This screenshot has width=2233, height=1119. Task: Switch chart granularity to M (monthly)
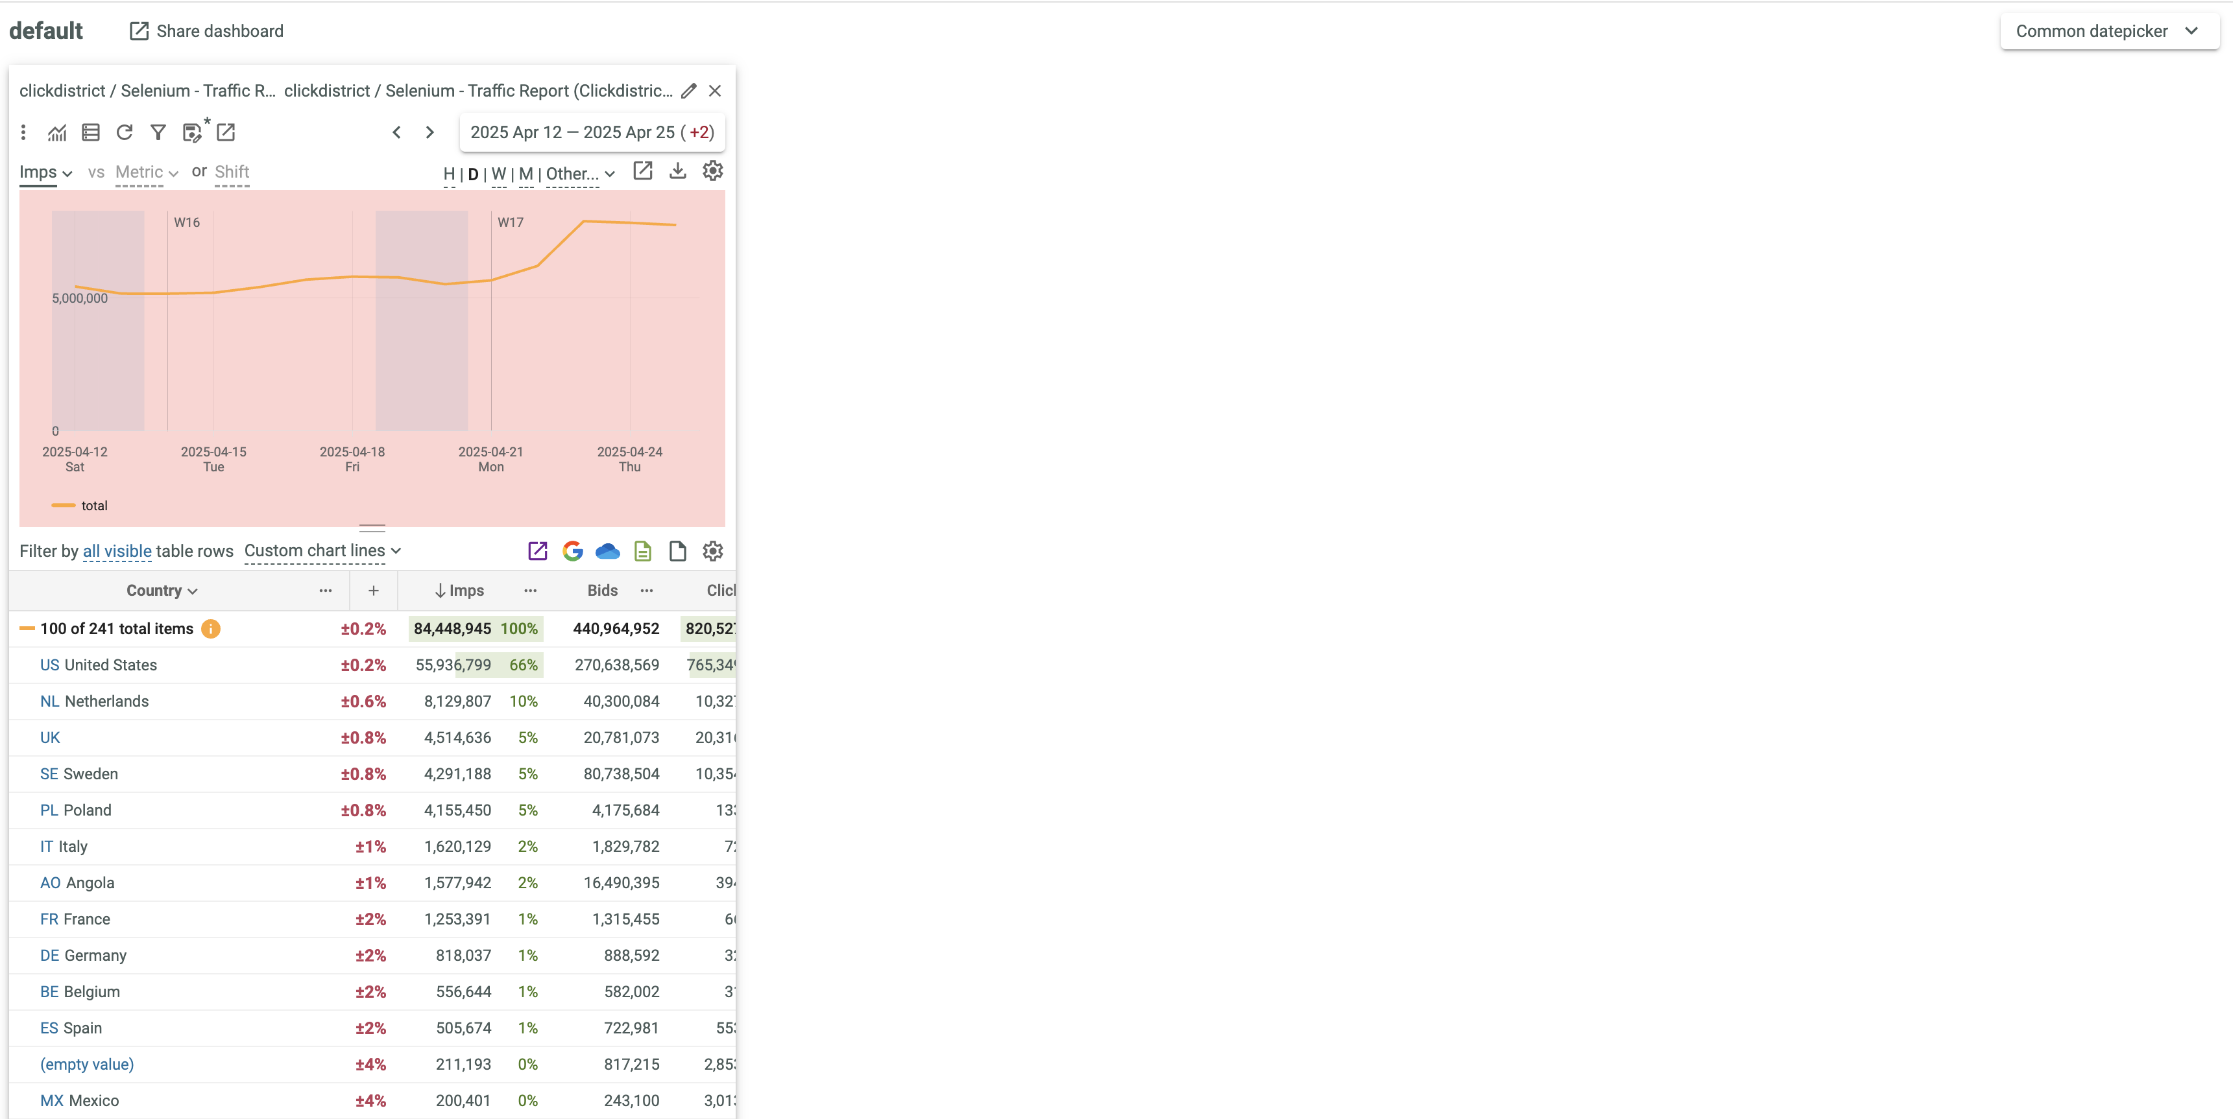coord(526,173)
